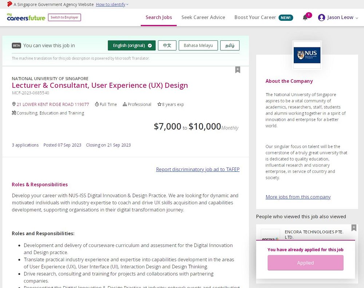Click the Switch to Employer button
This screenshot has height=288, width=364.
tap(64, 17)
